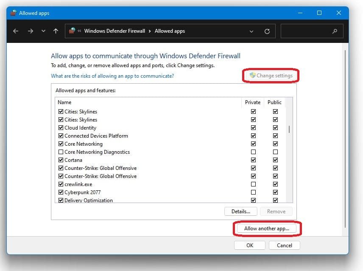This screenshot has height=271, width=363.
Task: Focus the Control Panel search box
Action: [x=312, y=31]
